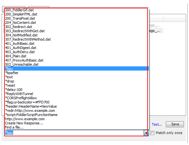This screenshot has width=189, height=145.
Task: Select the *drop action
Action: pyautogui.click(x=77, y=81)
